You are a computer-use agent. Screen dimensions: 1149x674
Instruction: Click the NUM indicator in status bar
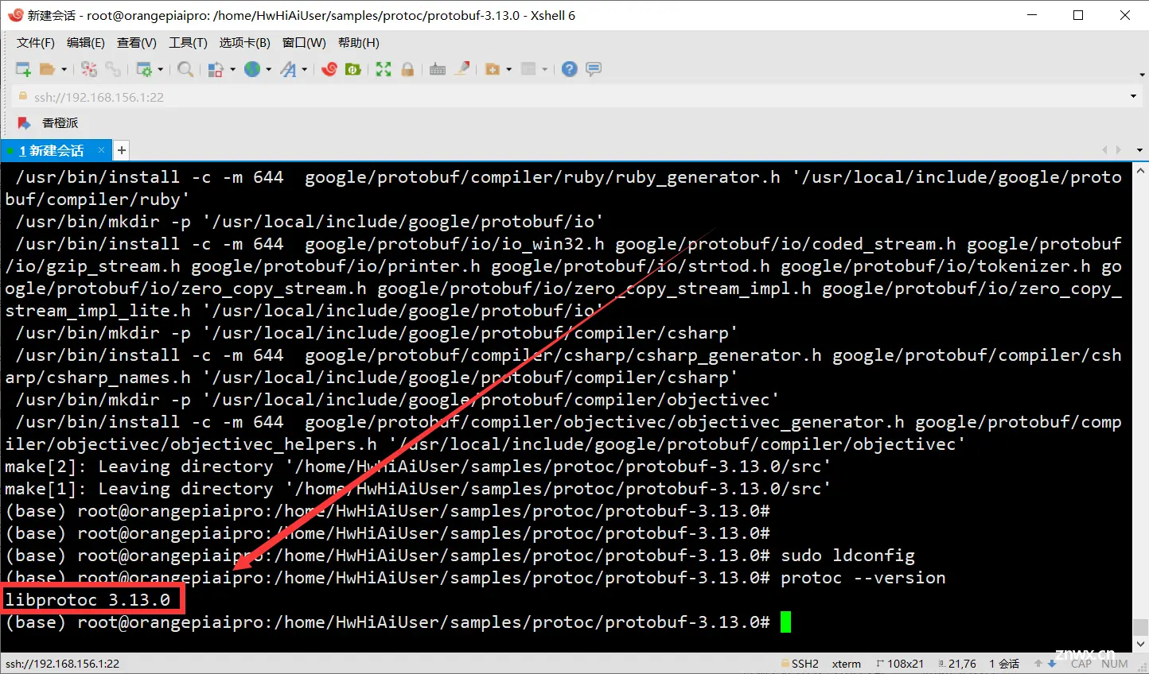coord(1115,664)
